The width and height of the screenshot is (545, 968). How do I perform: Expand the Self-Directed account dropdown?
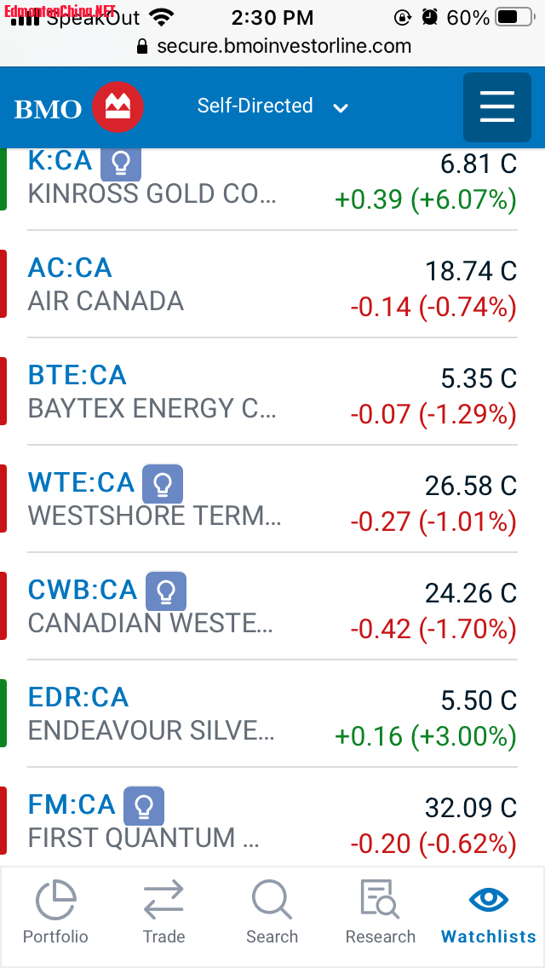pos(272,107)
